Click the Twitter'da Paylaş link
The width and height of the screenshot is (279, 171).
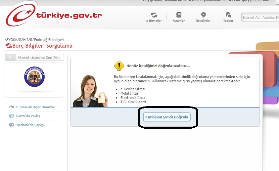pyautogui.click(x=27, y=116)
